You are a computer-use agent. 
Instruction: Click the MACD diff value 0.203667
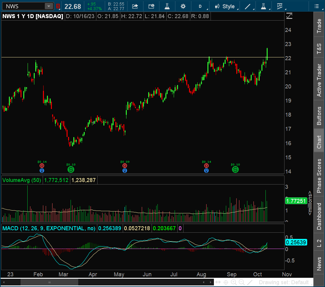pos(164,228)
